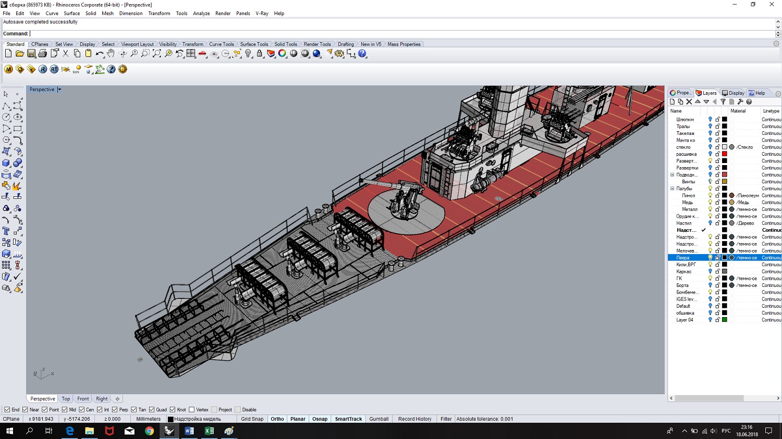Image resolution: width=782 pixels, height=439 pixels.
Task: Enable the Project osnap checkbox
Action: pos(214,410)
